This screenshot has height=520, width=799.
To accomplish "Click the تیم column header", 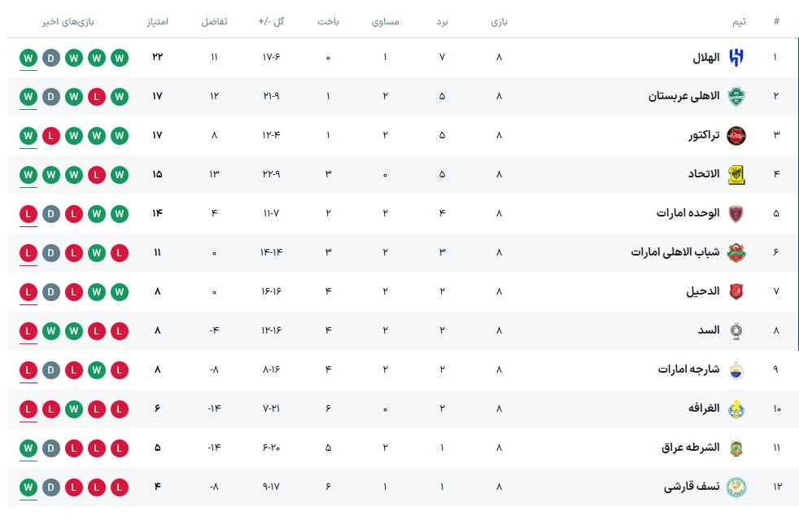I will (740, 22).
